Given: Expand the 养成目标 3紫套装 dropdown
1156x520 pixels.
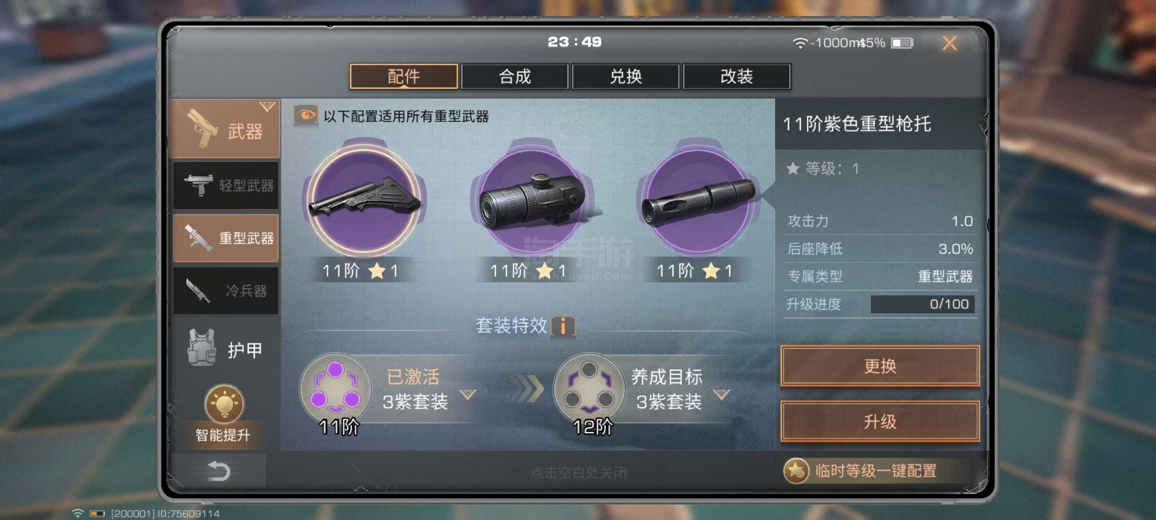Looking at the screenshot, I should pyautogui.click(x=722, y=394).
